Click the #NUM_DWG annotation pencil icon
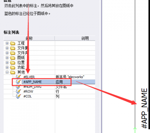The width and height of the screenshot is (150, 133). [x=18, y=87]
